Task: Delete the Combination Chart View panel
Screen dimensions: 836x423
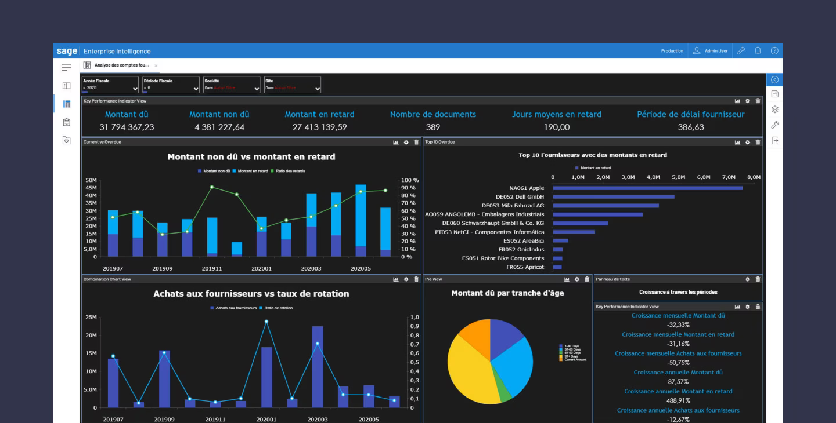Action: 416,279
